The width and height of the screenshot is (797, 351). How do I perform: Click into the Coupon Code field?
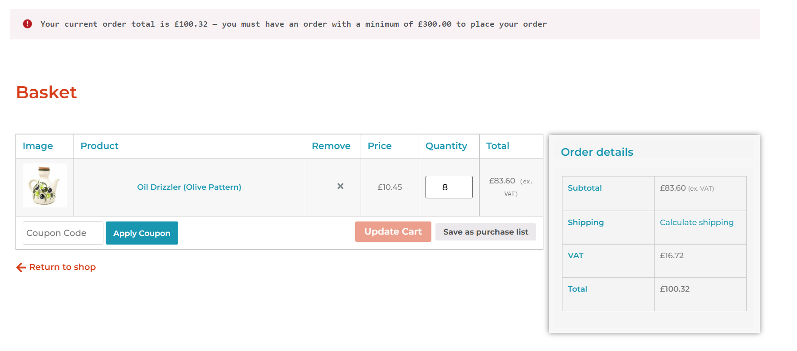(x=63, y=233)
